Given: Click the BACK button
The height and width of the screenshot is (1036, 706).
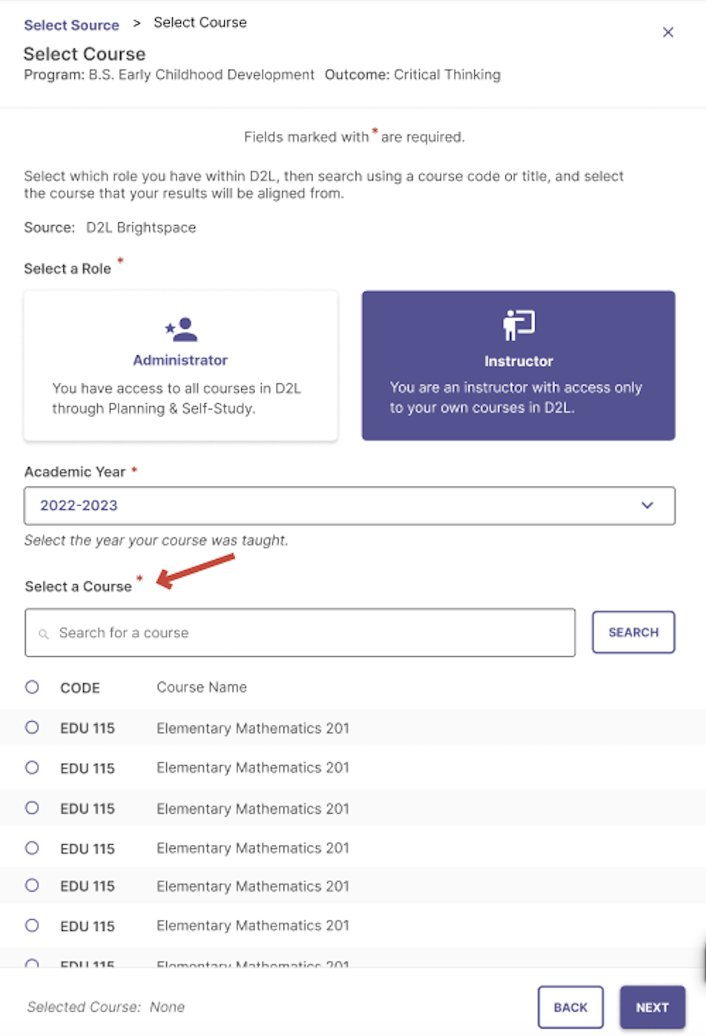Looking at the screenshot, I should pos(571,1007).
